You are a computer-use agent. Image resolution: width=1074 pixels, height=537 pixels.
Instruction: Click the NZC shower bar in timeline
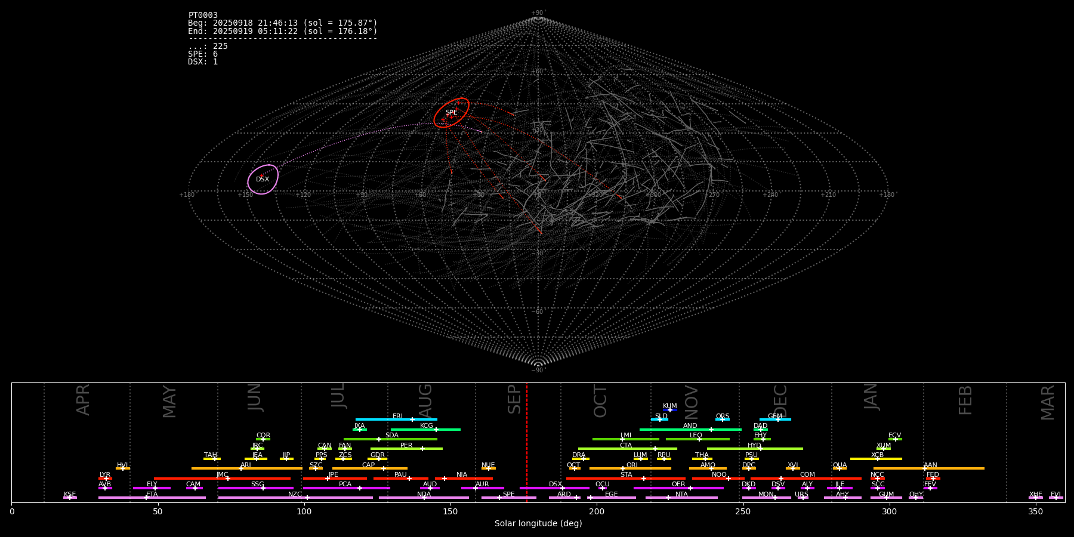(x=295, y=498)
